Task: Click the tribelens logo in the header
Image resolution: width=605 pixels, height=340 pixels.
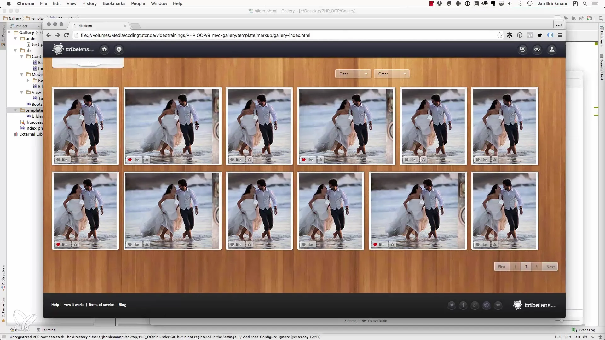Action: pos(73,49)
